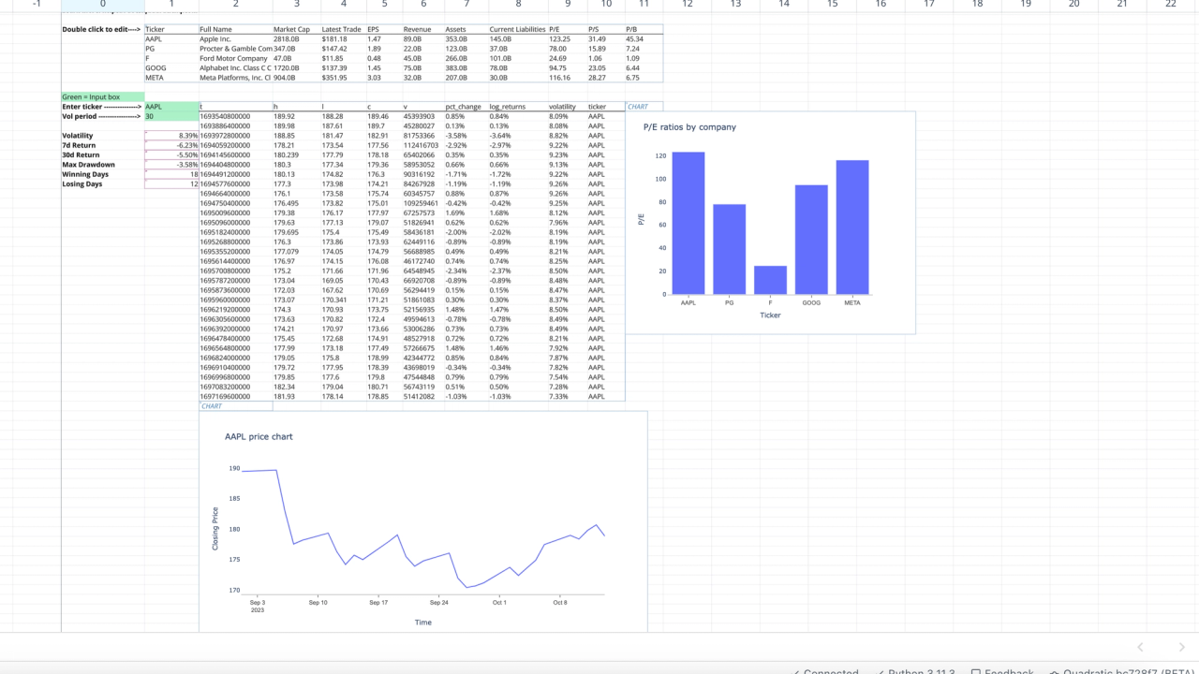
Task: Select the P/E ratios by company chart title
Action: 689,127
